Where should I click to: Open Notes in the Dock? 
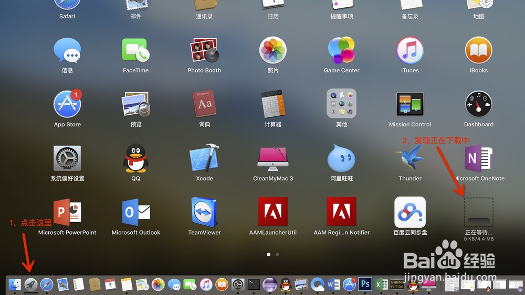(127, 285)
